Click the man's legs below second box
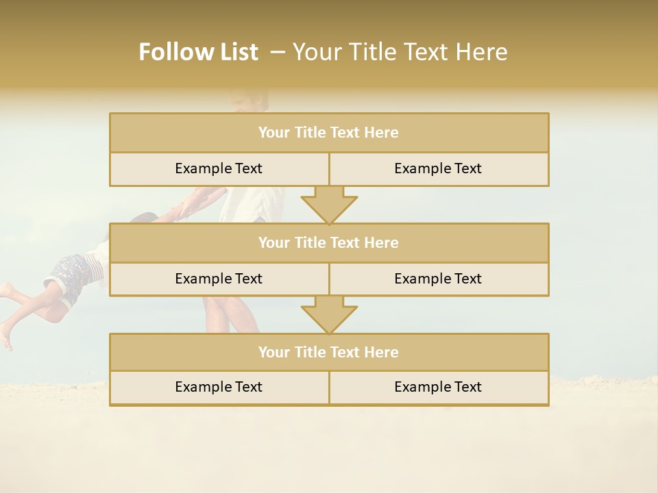Screen dimensions: 658x493 click(x=230, y=315)
